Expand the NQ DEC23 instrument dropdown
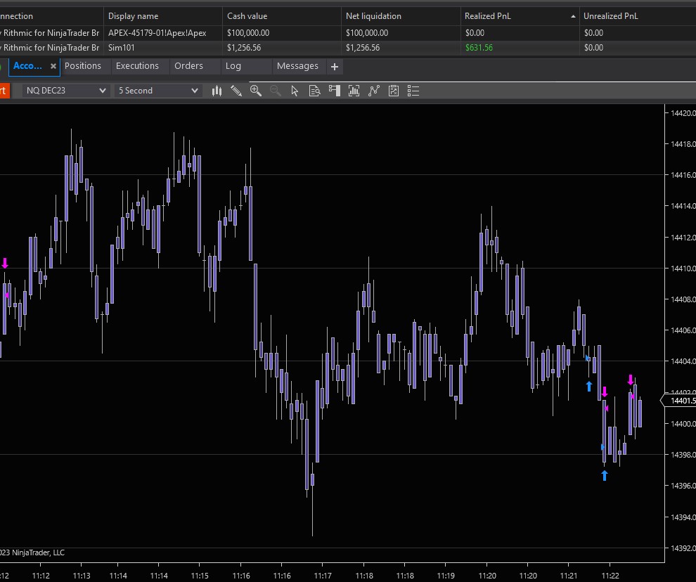Viewport: 696px width, 582px height. pos(66,91)
